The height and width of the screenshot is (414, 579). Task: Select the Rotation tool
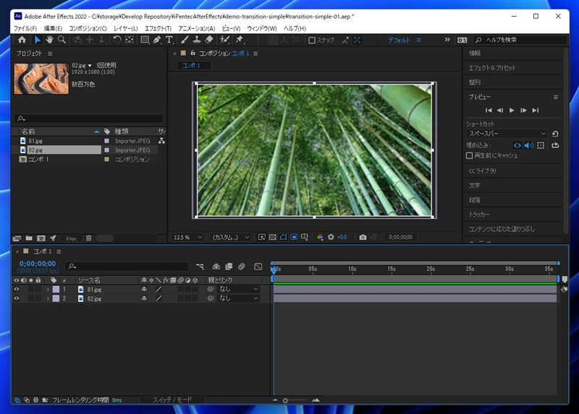point(117,40)
